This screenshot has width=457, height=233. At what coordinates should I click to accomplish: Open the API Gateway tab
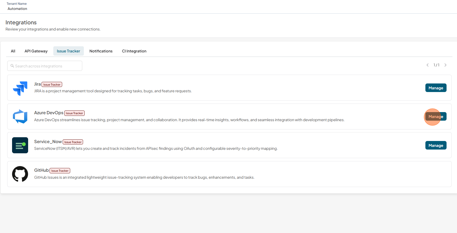(x=36, y=51)
